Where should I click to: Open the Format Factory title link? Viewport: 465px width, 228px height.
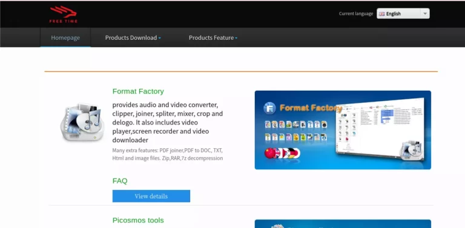pyautogui.click(x=138, y=91)
